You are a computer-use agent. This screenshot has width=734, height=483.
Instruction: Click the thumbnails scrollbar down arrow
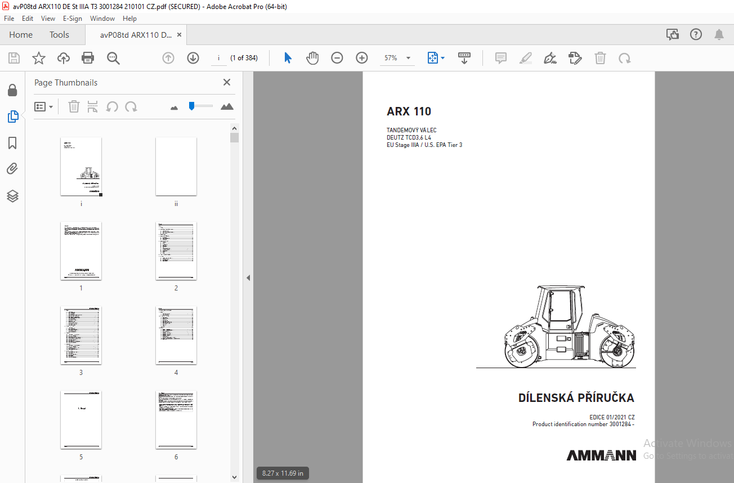tap(235, 477)
